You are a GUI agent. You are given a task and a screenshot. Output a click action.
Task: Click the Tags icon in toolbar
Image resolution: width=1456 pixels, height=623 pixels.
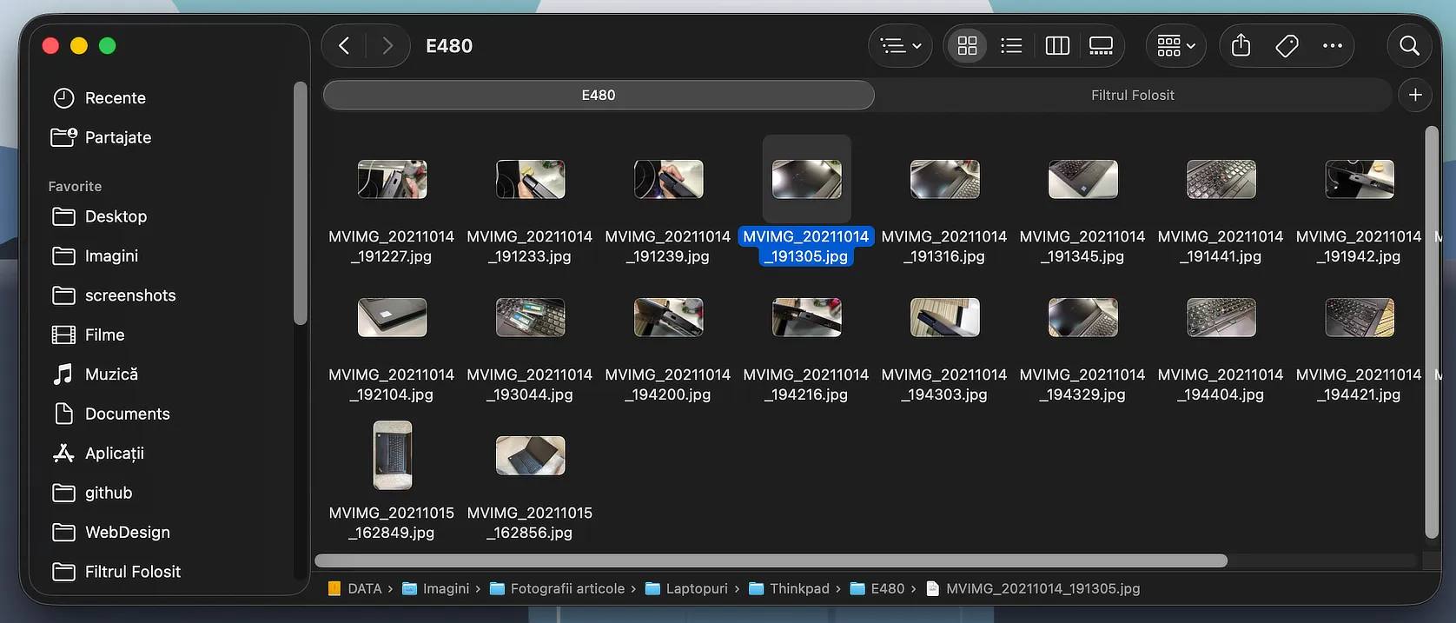[x=1287, y=46]
